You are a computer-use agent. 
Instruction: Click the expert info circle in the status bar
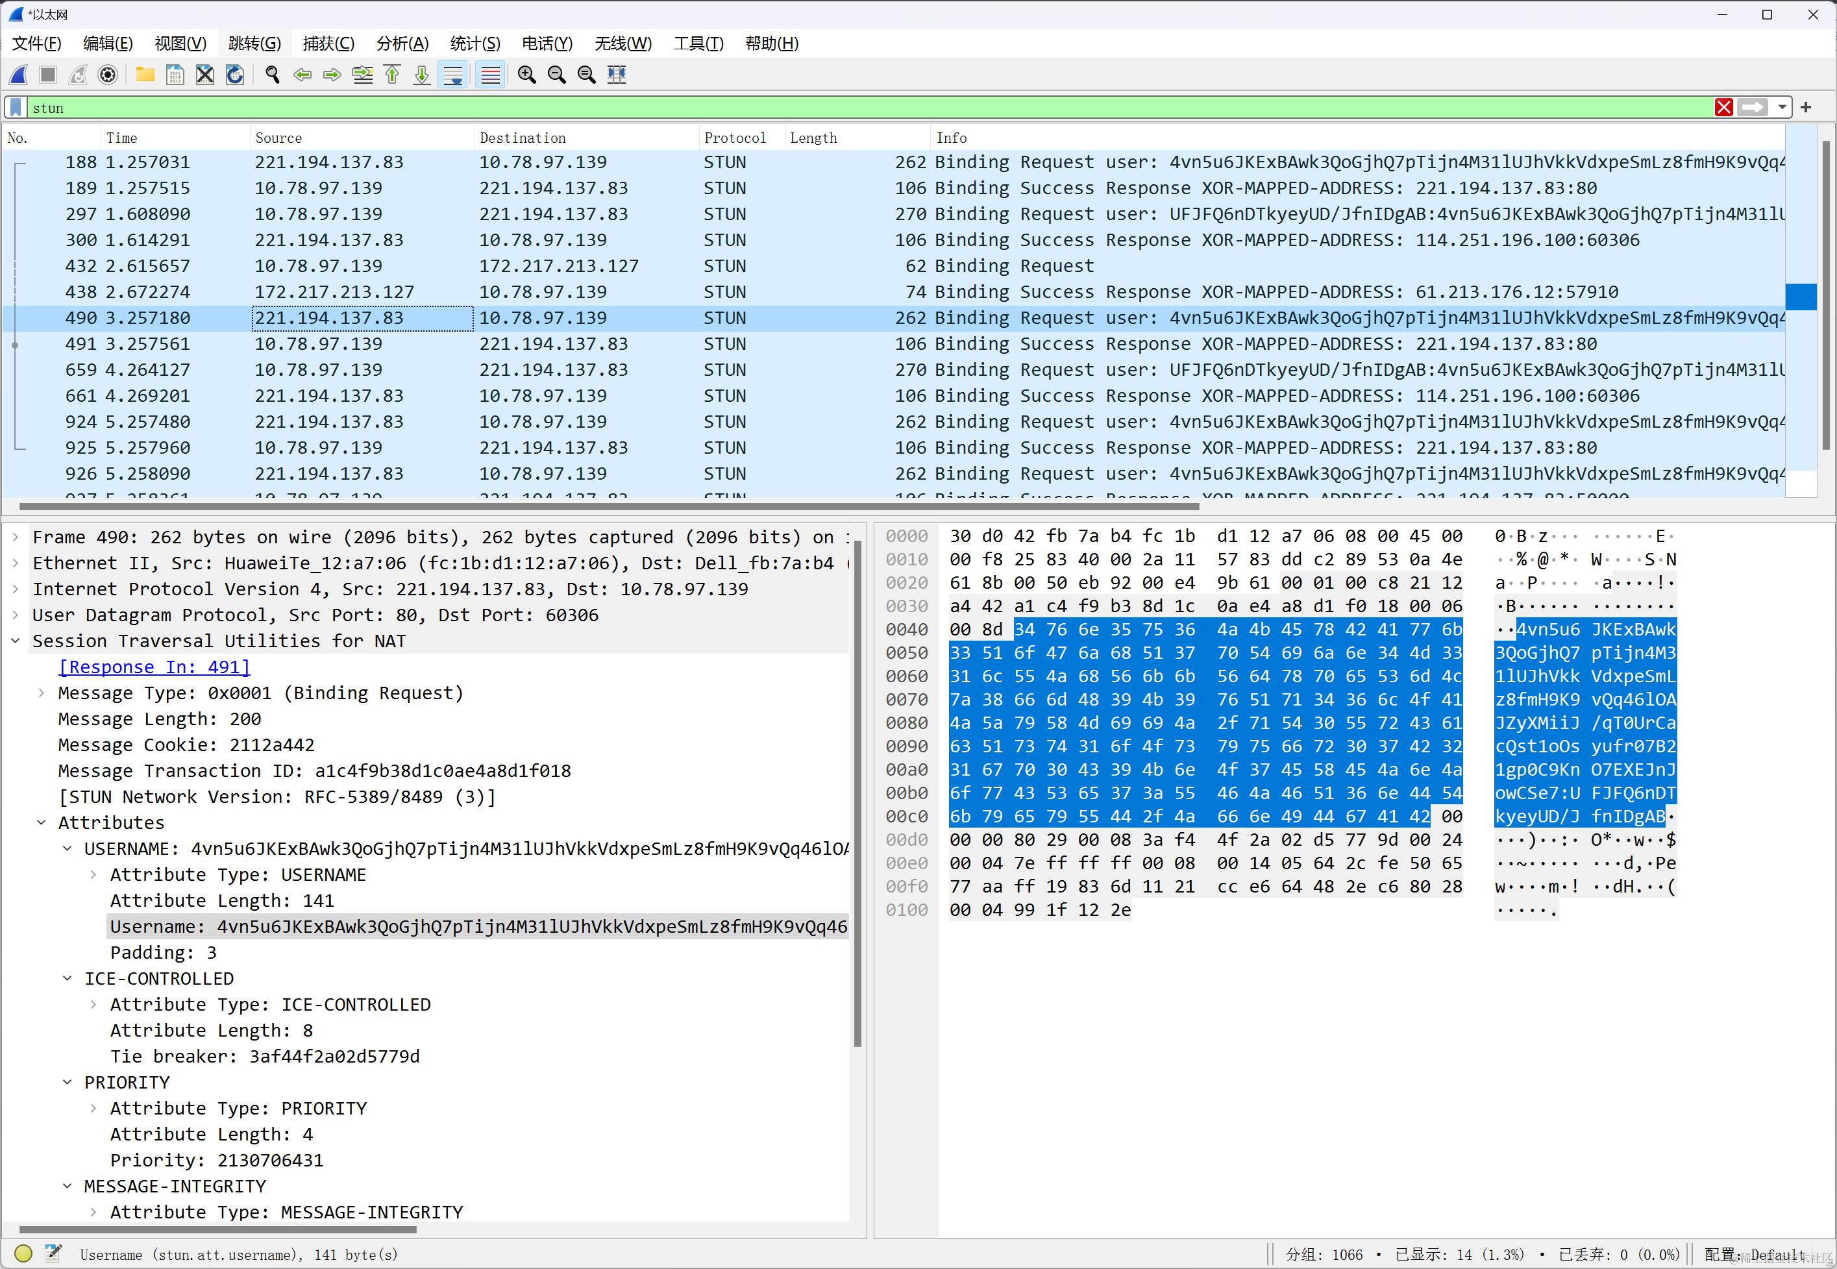(x=23, y=1254)
